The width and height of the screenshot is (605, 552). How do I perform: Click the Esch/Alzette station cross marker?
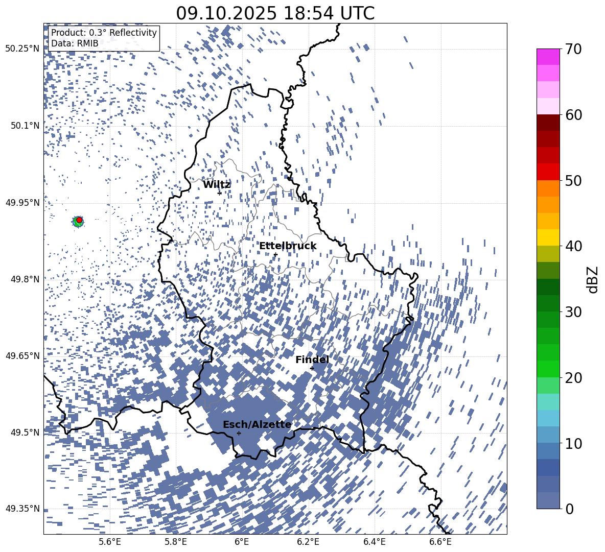click(x=239, y=433)
